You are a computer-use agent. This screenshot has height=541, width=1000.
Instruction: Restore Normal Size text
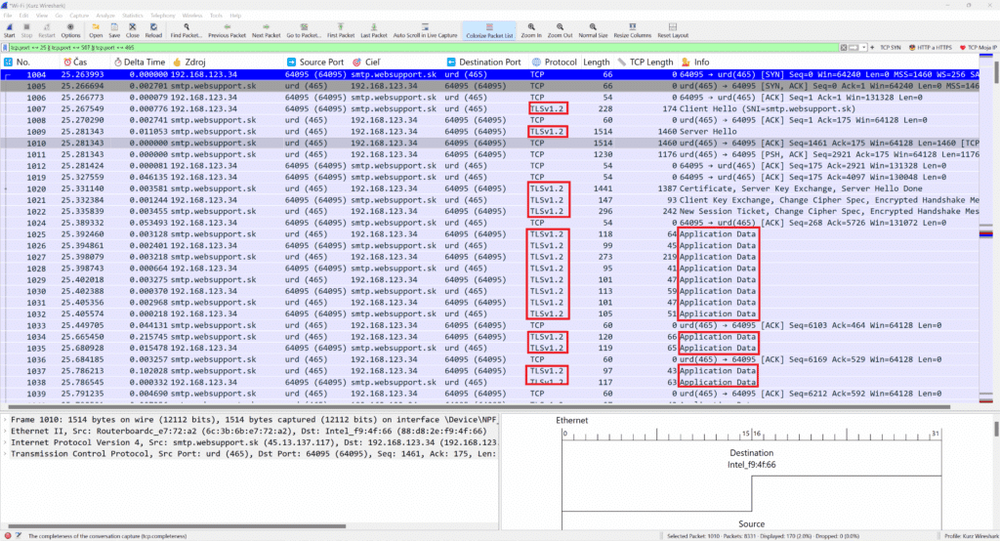(593, 30)
